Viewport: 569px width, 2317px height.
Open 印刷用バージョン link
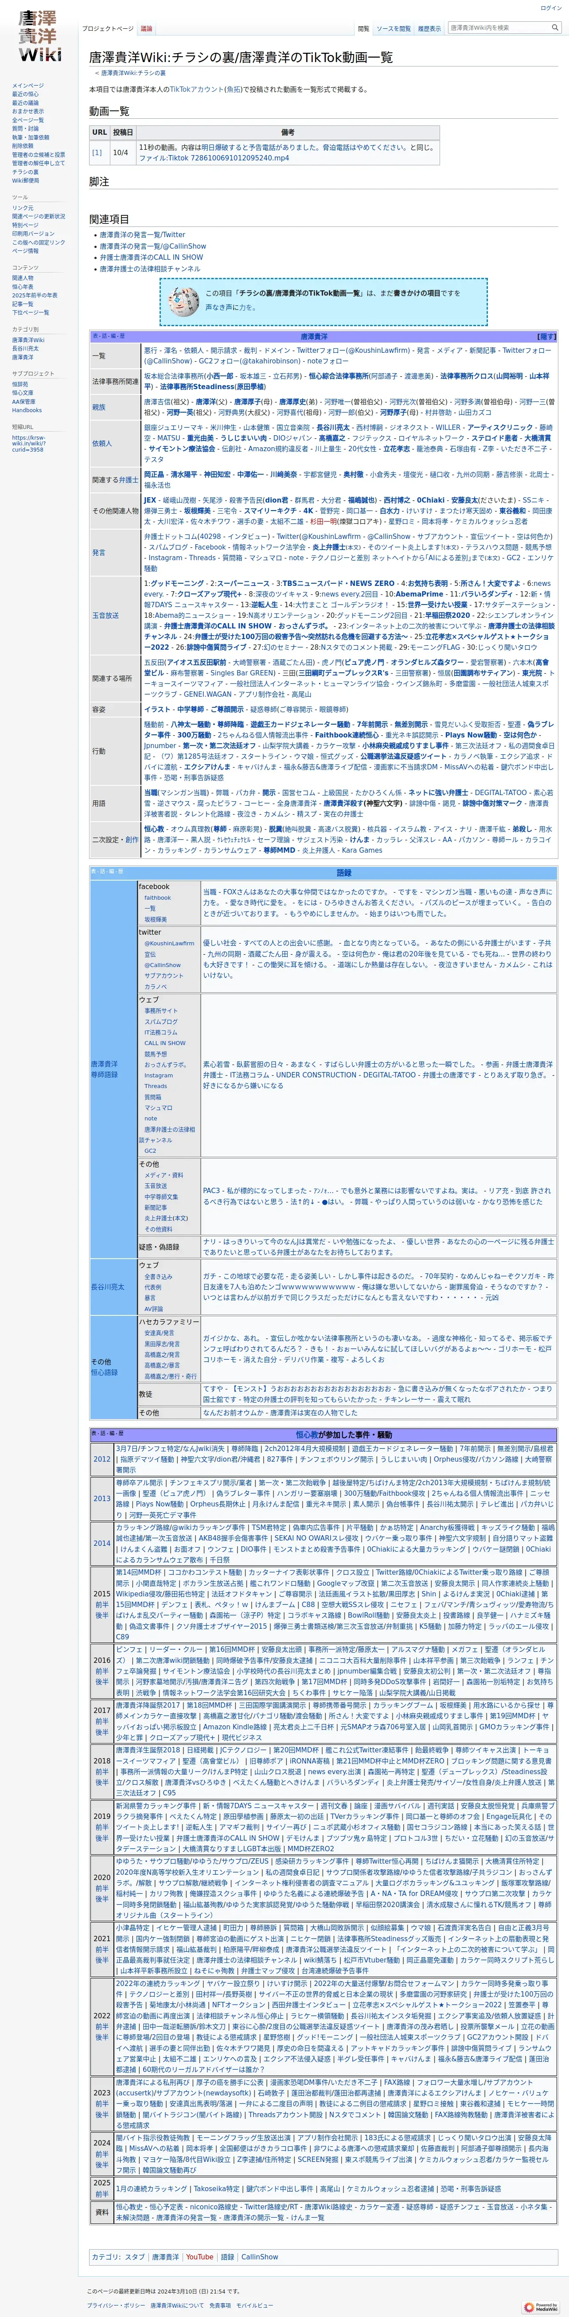point(33,234)
